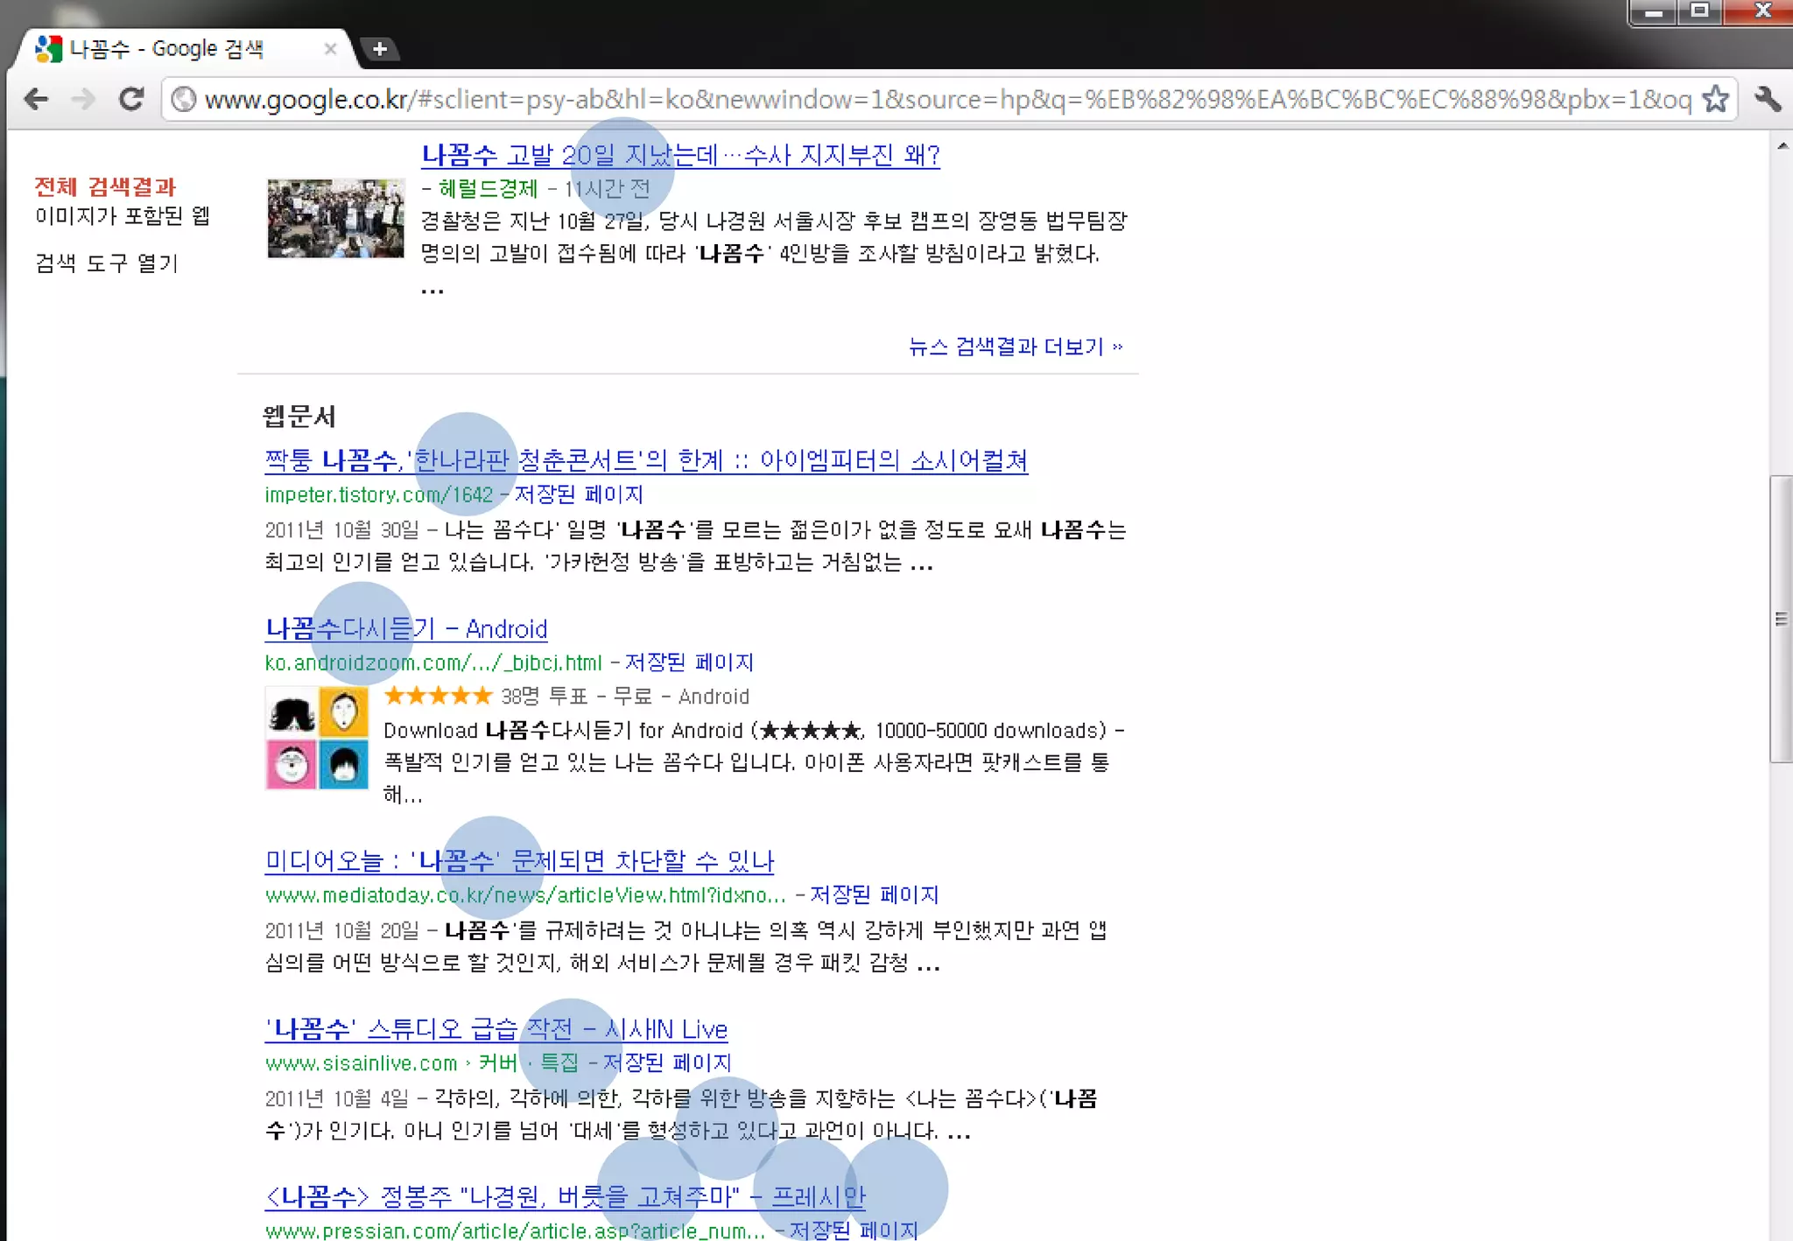This screenshot has height=1241, width=1793.
Task: Click the browser back arrow button
Action: (36, 99)
